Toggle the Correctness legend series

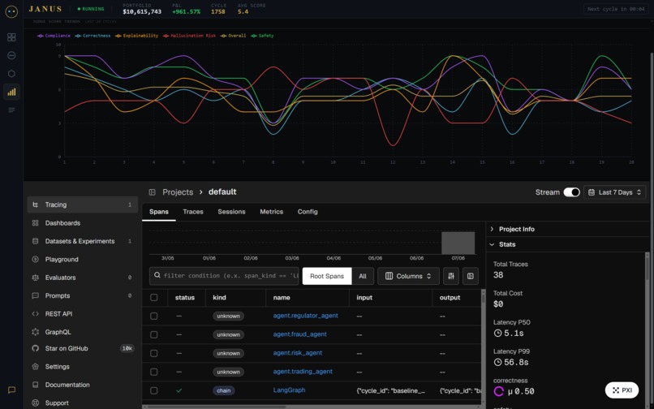pos(93,36)
